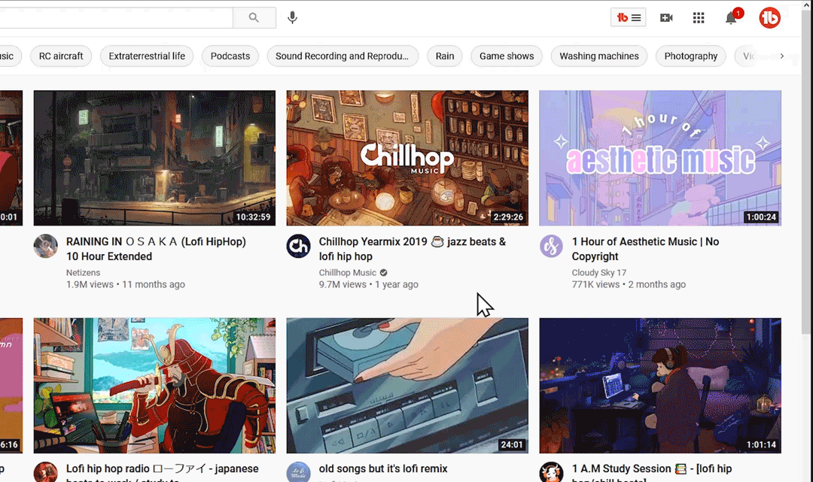Open the 1 hour of aesthetic music thumbnail
This screenshot has width=813, height=482.
coord(660,158)
